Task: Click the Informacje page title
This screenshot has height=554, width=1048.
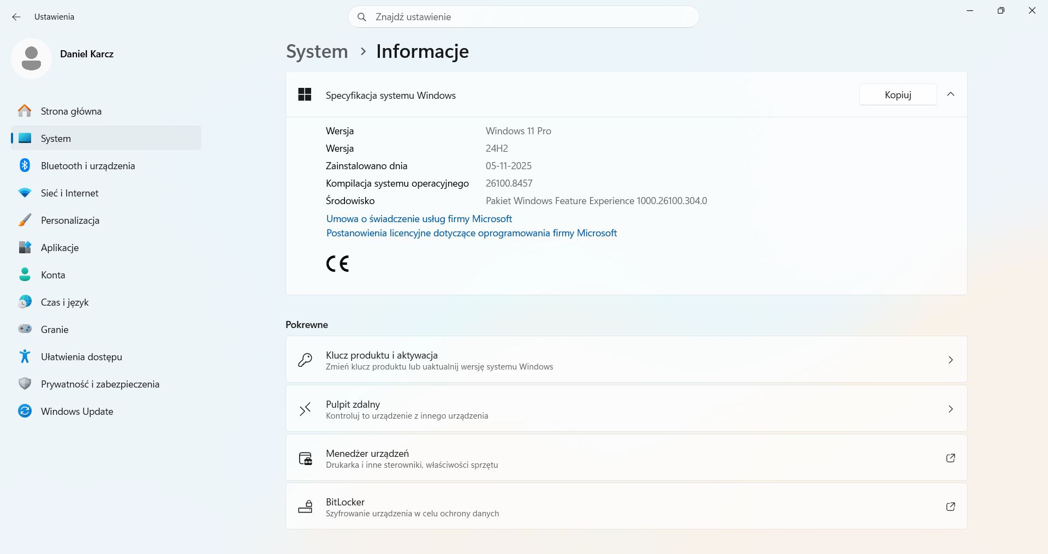Action: click(x=422, y=51)
